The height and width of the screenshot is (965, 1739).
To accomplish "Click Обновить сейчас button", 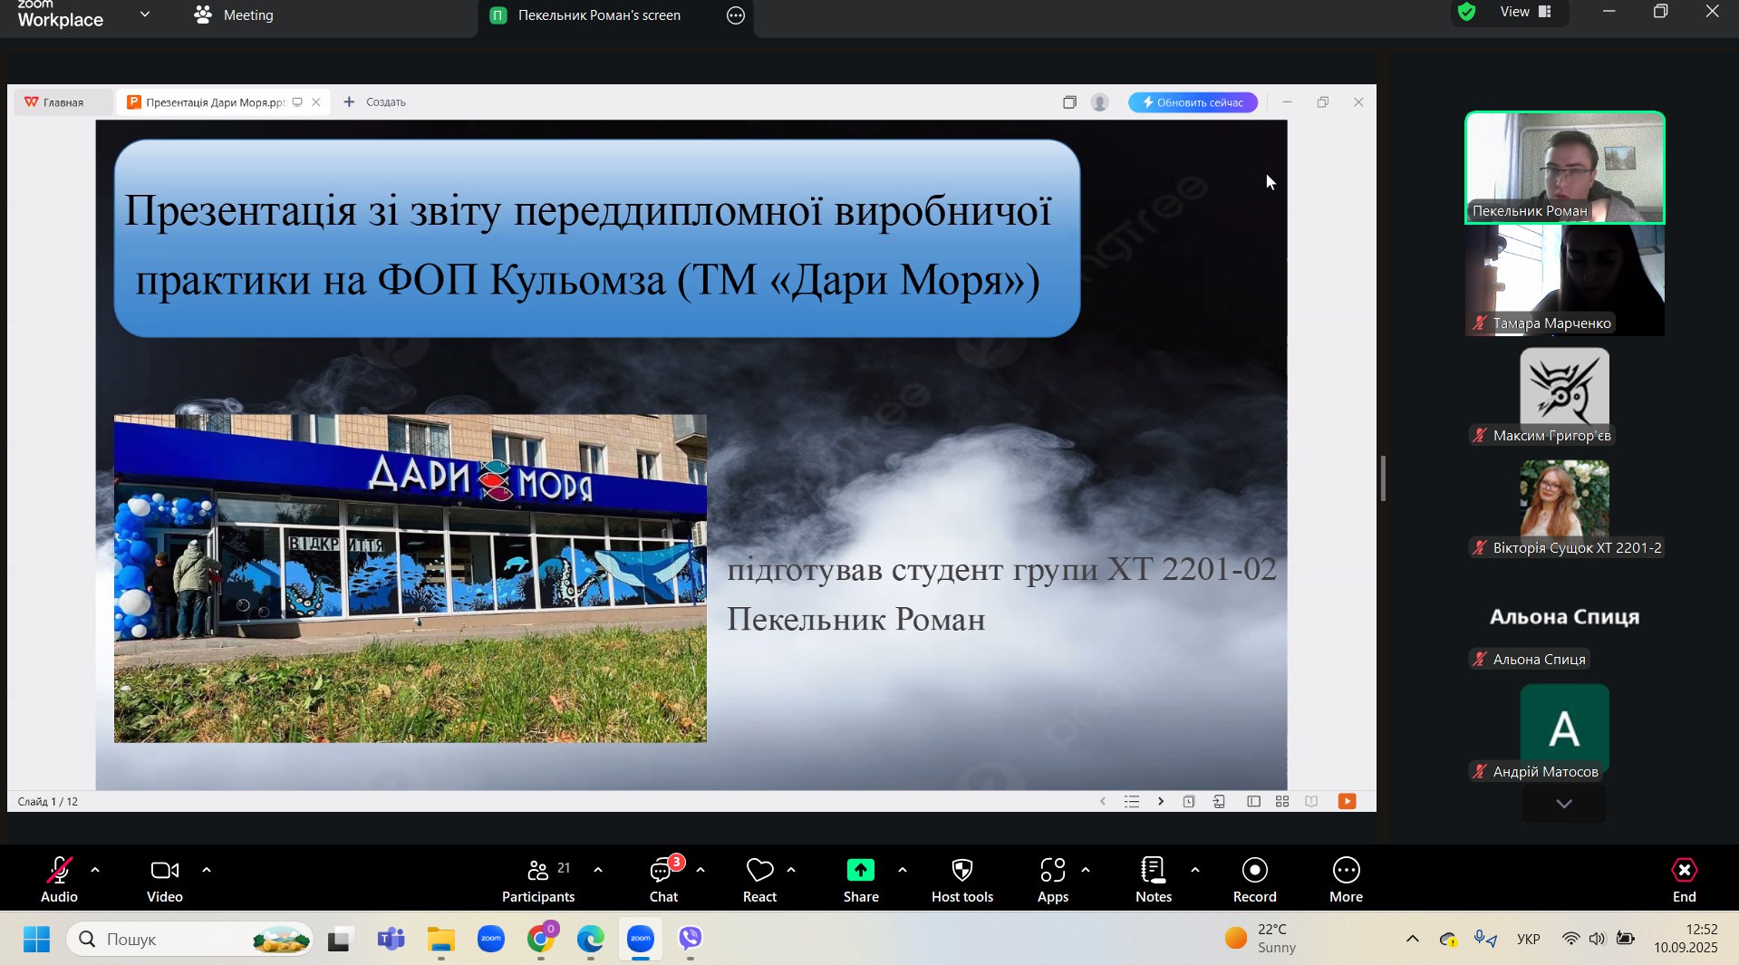I will tap(1193, 102).
